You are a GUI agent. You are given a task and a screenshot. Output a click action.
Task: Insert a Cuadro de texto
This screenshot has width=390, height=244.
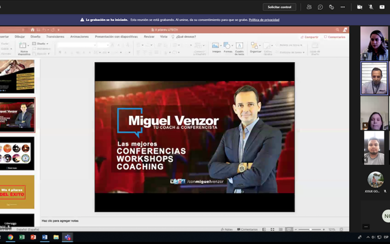pos(239,49)
